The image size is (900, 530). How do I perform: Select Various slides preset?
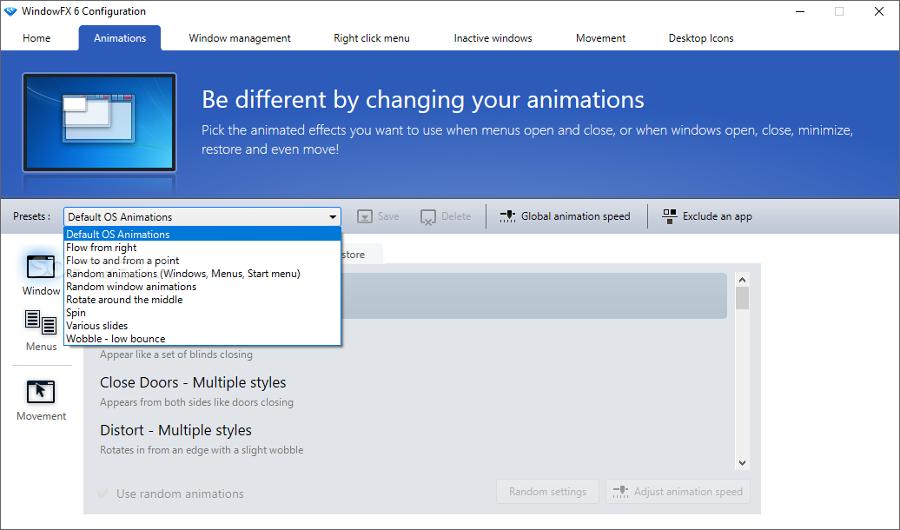point(202,326)
